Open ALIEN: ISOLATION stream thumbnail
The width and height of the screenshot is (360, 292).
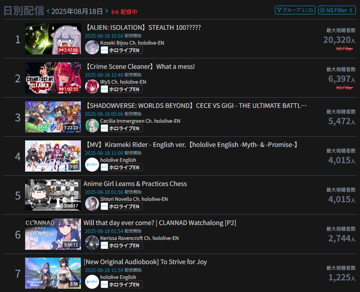click(x=53, y=39)
